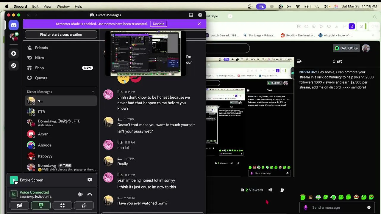Viewport: 381px width, 214px height.
Task: Open Apple menu
Action: coord(7,6)
